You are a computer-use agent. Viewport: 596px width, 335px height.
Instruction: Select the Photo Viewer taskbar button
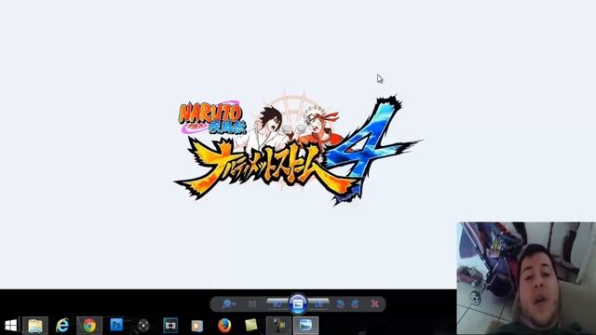pyautogui.click(x=305, y=326)
